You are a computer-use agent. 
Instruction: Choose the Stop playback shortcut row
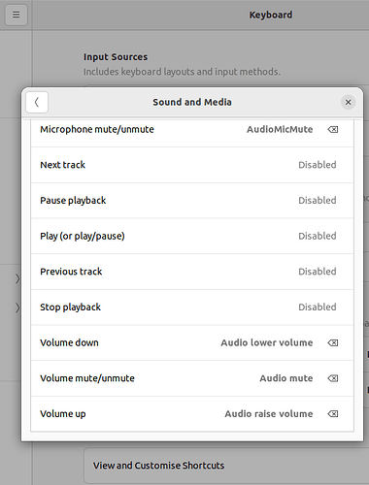[192, 307]
